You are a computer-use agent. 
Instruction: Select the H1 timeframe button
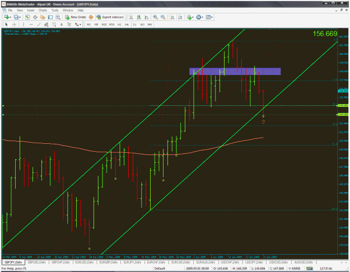pyautogui.click(x=119, y=25)
